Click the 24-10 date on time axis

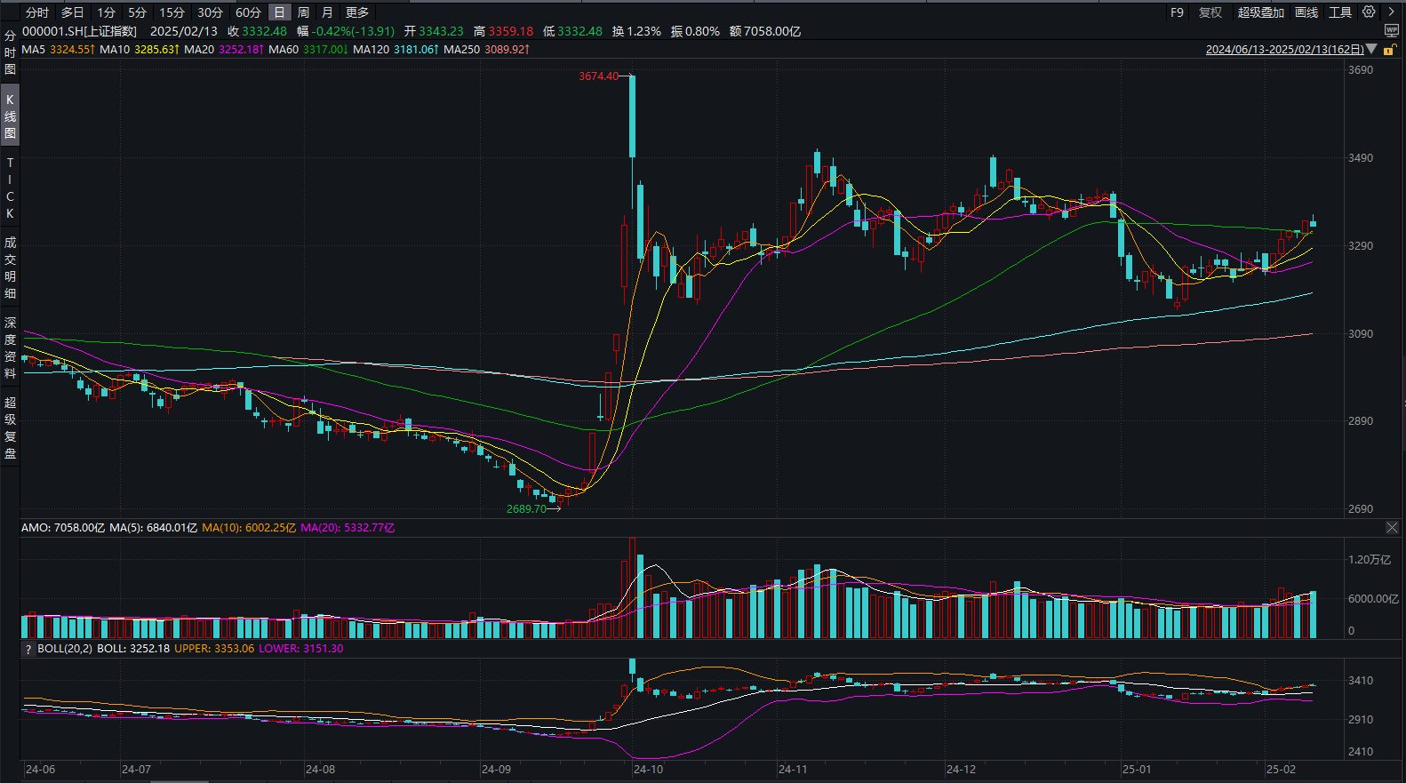(x=648, y=770)
